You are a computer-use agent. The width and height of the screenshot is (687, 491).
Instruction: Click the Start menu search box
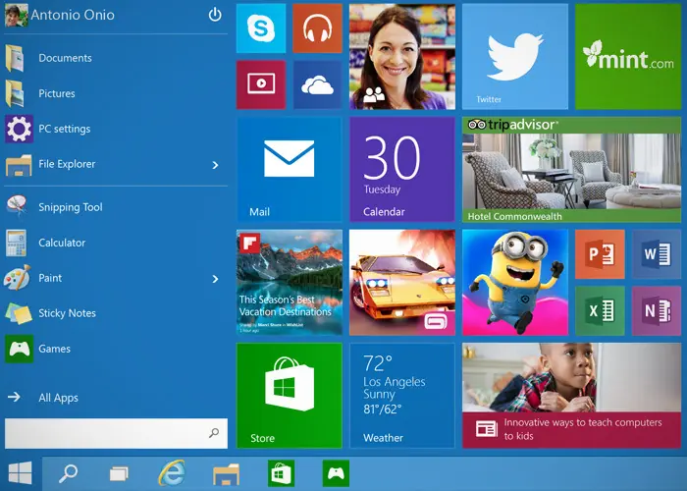tap(116, 433)
